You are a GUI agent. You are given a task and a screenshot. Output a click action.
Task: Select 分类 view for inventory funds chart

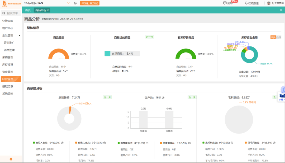(273, 37)
